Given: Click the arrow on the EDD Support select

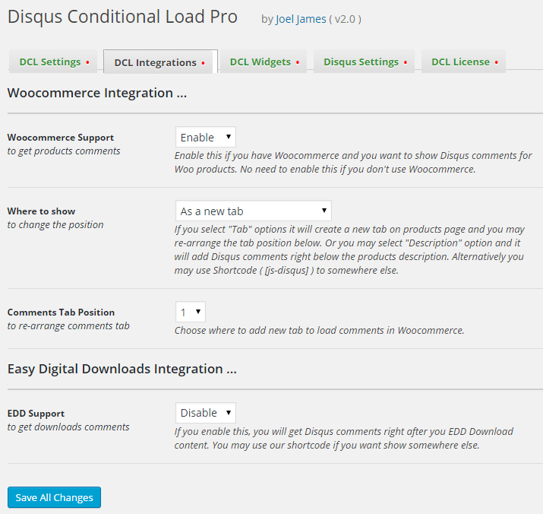Looking at the screenshot, I should pyautogui.click(x=229, y=412).
